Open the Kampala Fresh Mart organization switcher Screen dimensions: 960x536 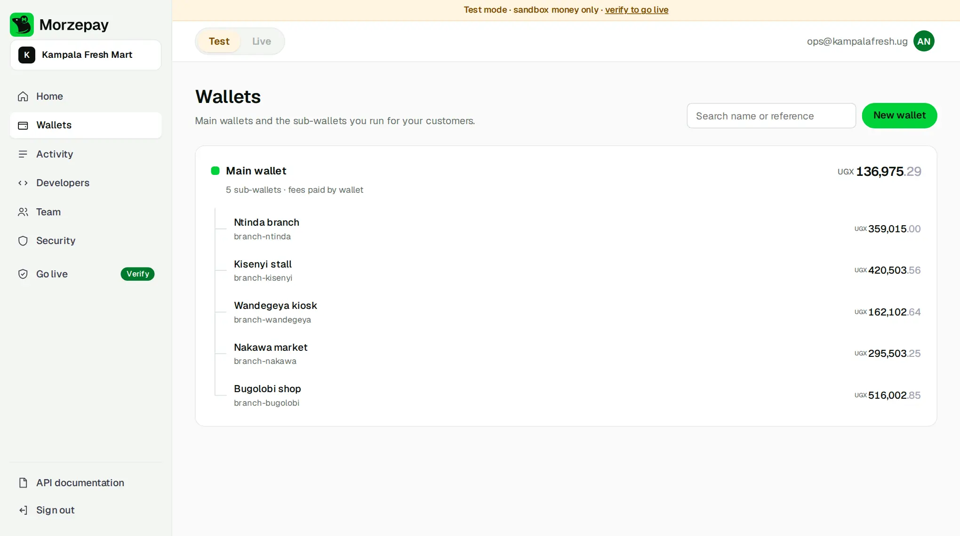tap(86, 55)
